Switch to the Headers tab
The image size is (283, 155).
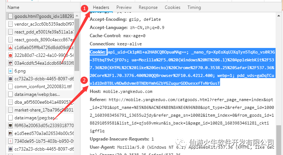101,7
